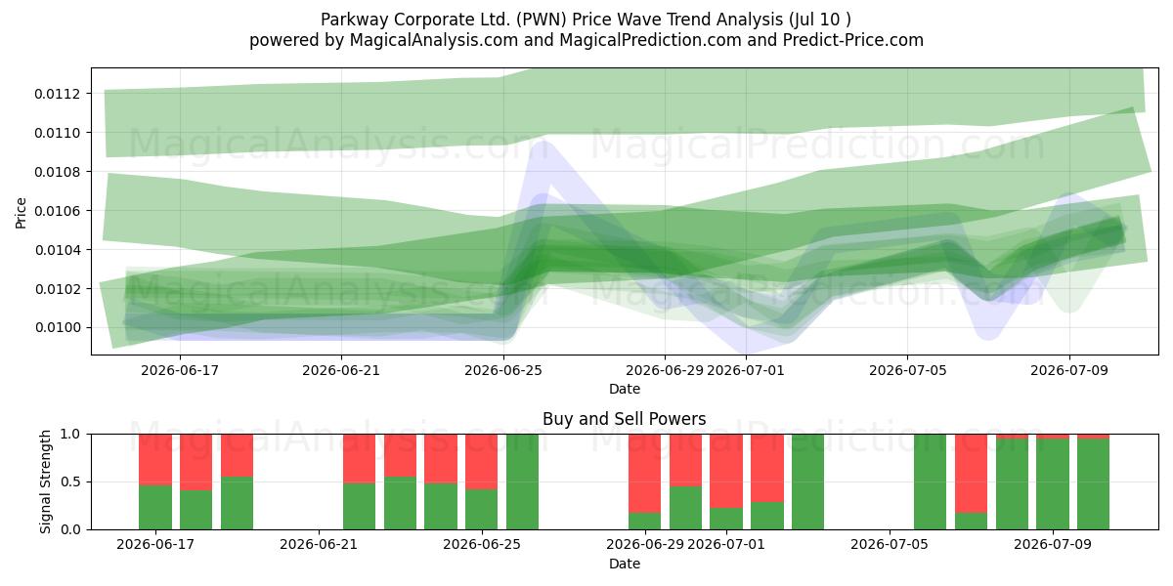Click the green buy segment of the 2026-07-01 bar
The width and height of the screenshot is (1173, 586).
[726, 519]
